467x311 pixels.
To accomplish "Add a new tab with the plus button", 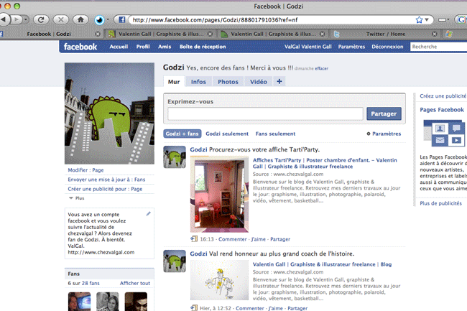I will tap(279, 81).
